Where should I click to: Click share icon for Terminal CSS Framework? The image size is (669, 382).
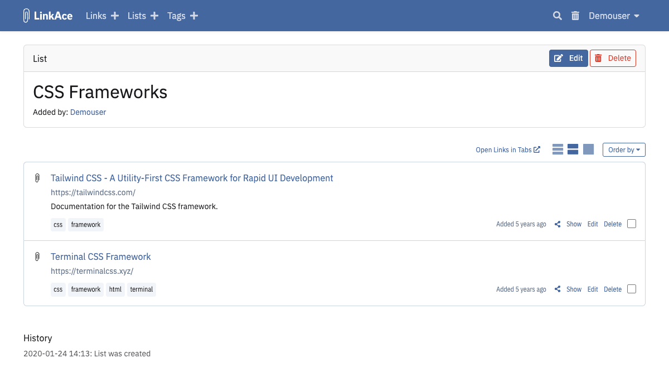[557, 289]
